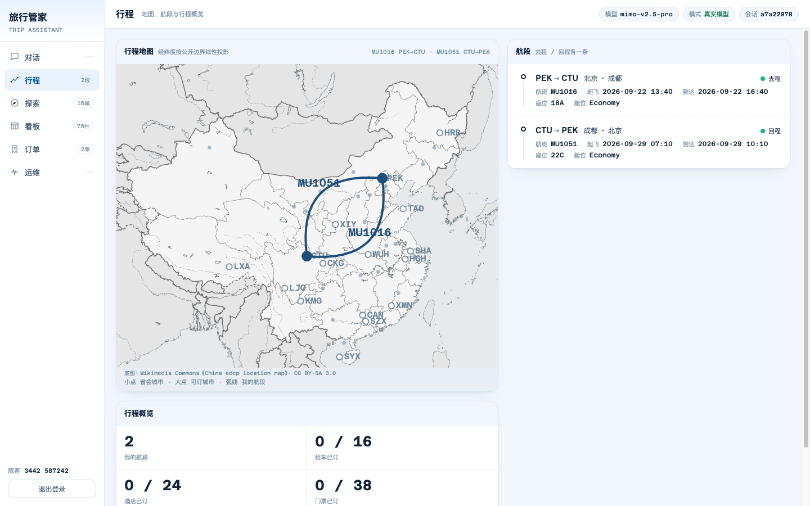
Task: Select the HRB city marker on map
Action: click(x=440, y=133)
